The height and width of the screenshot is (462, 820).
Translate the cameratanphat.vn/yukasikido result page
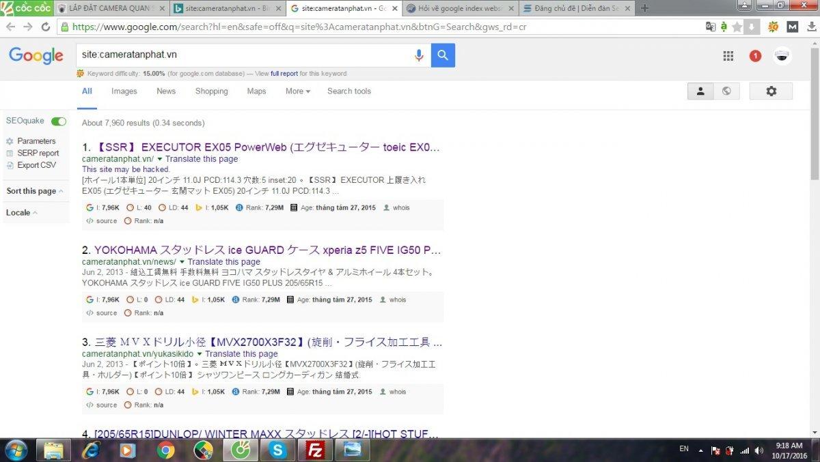pos(241,354)
